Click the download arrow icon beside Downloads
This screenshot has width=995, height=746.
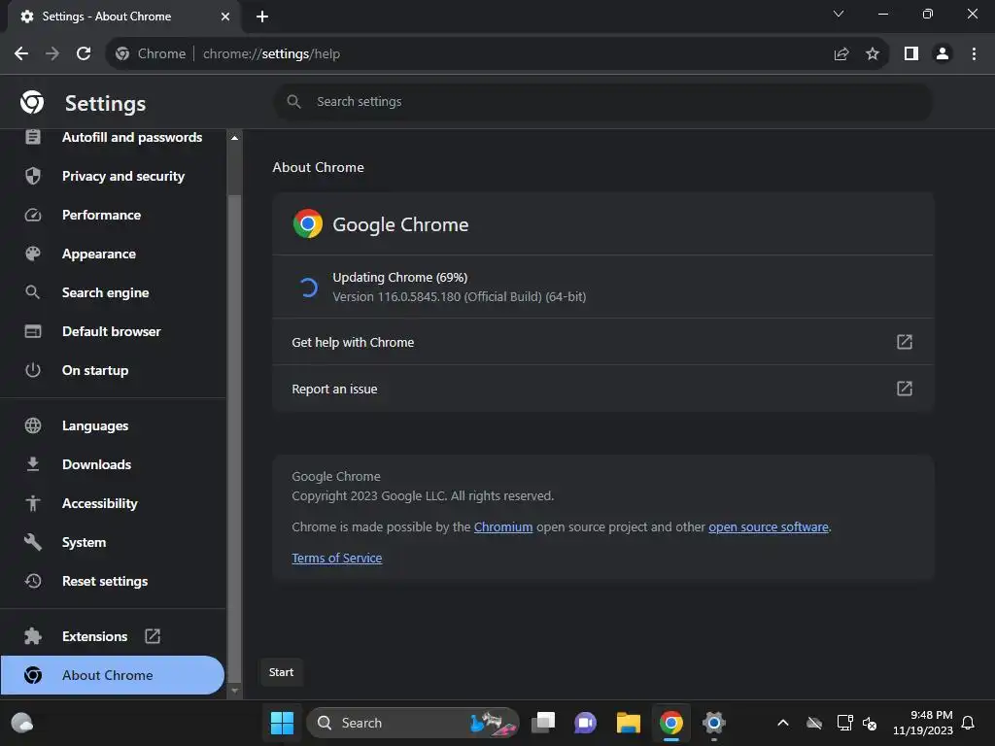[33, 464]
